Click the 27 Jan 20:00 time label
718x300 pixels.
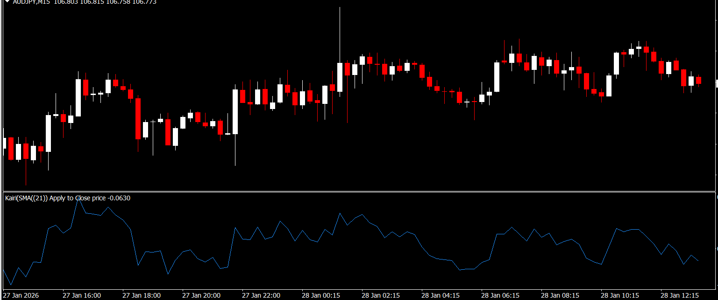[201, 295]
